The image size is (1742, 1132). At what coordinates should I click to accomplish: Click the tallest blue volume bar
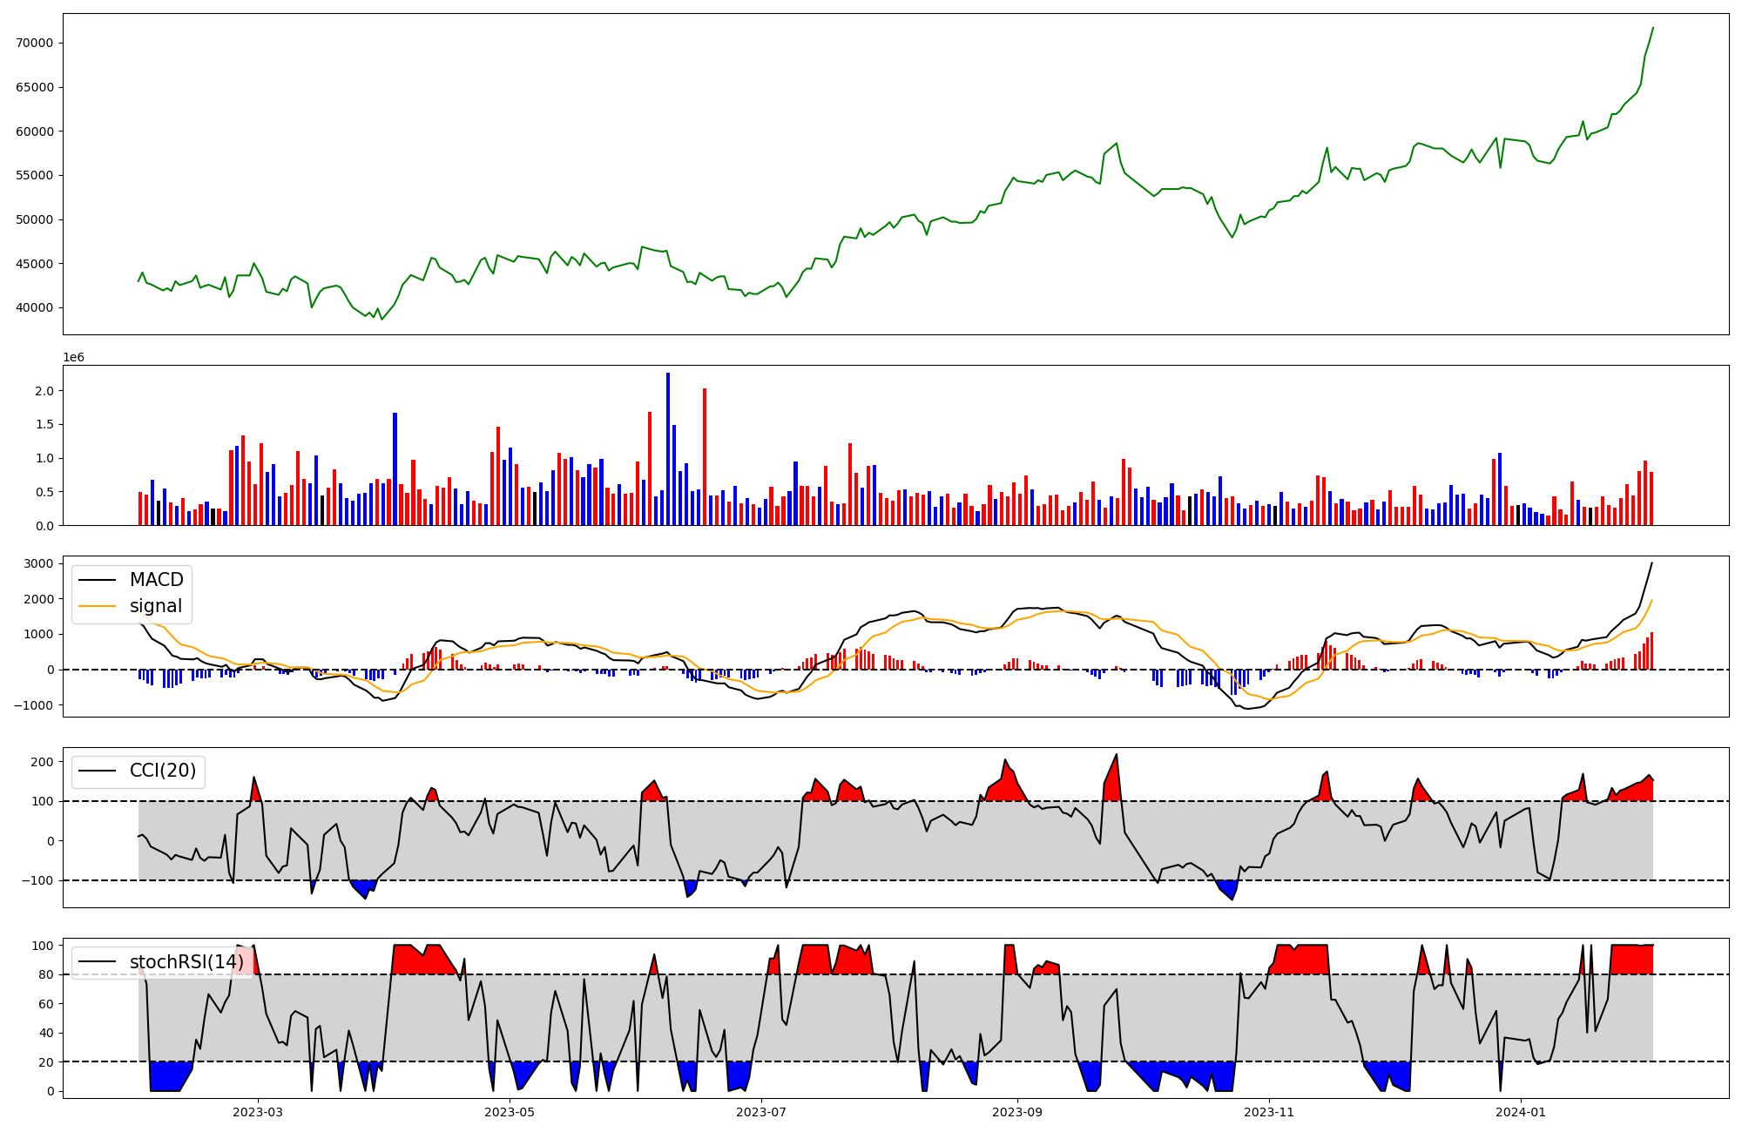coord(668,448)
